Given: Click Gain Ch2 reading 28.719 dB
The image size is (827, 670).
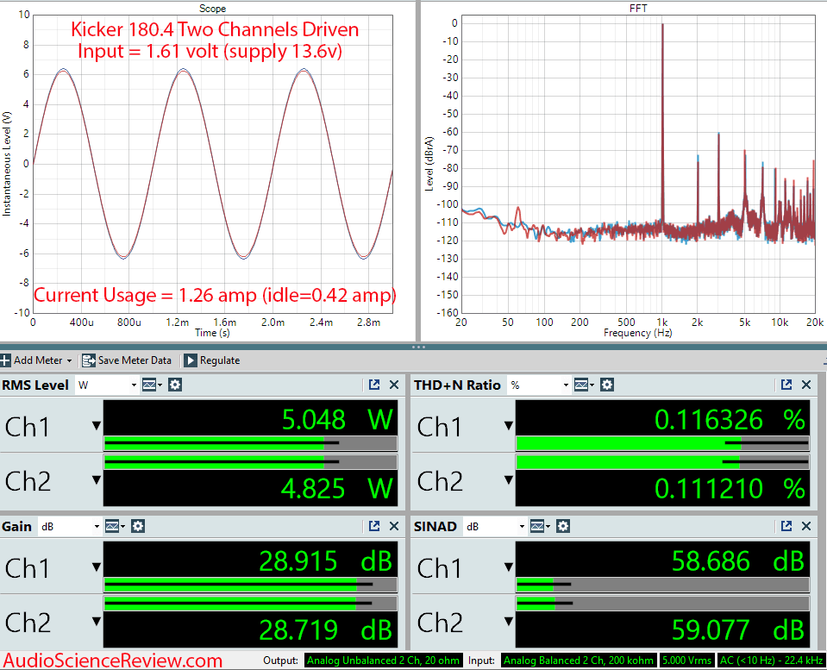Looking at the screenshot, I should 325,630.
